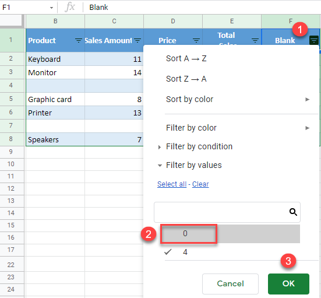This screenshot has width=321, height=298.
Task: Click the Speakers cell
Action: point(55,139)
